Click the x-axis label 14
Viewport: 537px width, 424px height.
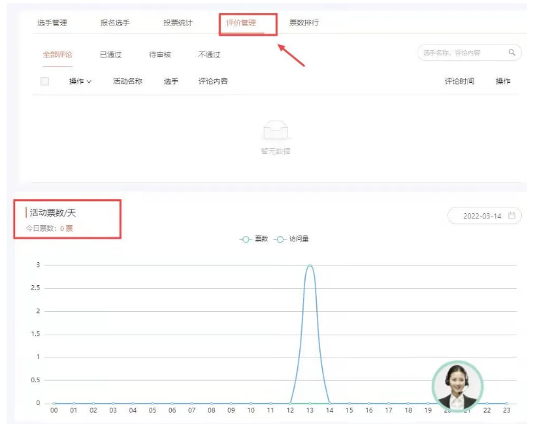[329, 410]
